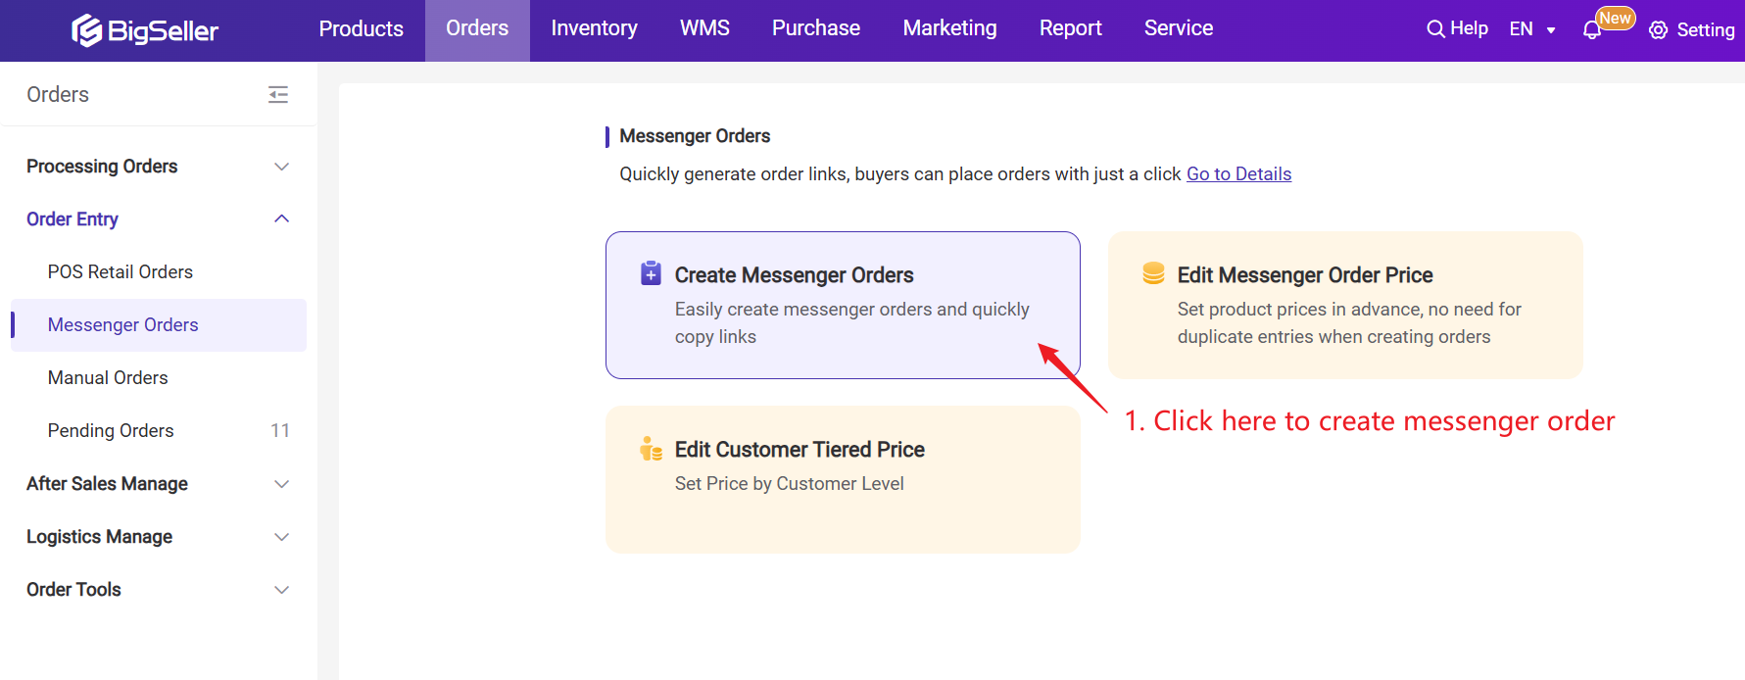Click 'Set product prices in advance' description
This screenshot has height=680, width=1745.
(1349, 322)
